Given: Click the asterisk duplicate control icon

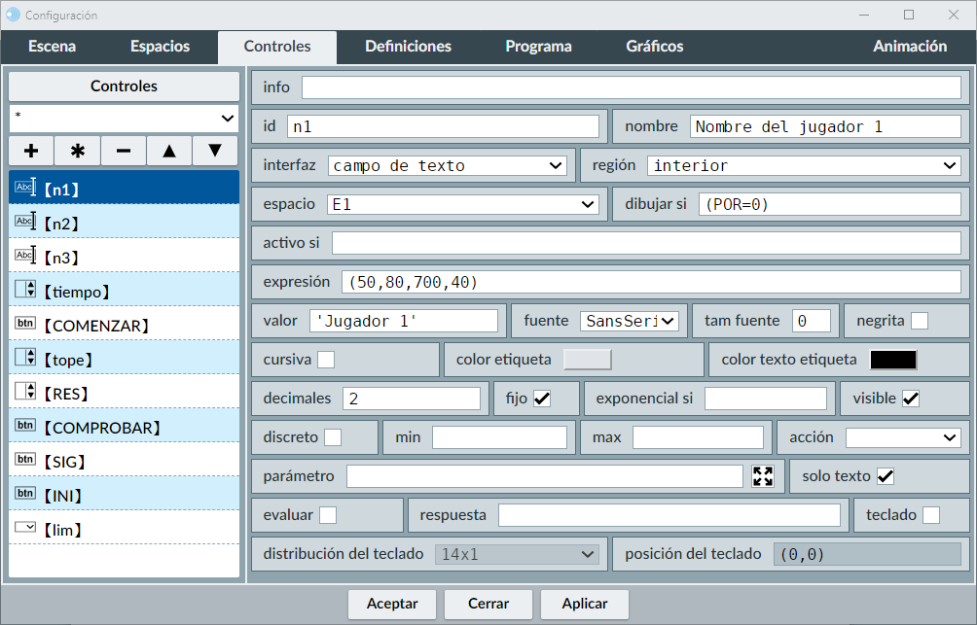Looking at the screenshot, I should [78, 151].
